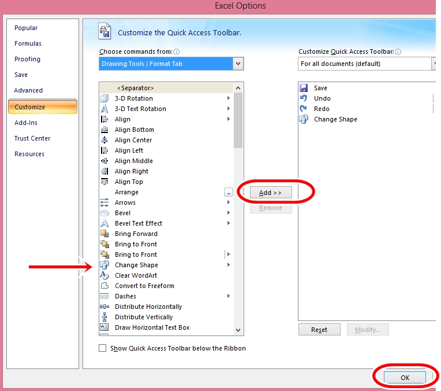Click the Arrange group dropdown indicator

[x=229, y=192]
